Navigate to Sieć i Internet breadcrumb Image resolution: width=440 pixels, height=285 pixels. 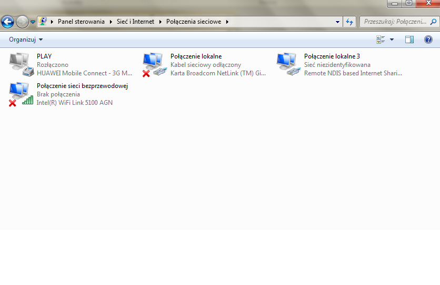(x=136, y=22)
